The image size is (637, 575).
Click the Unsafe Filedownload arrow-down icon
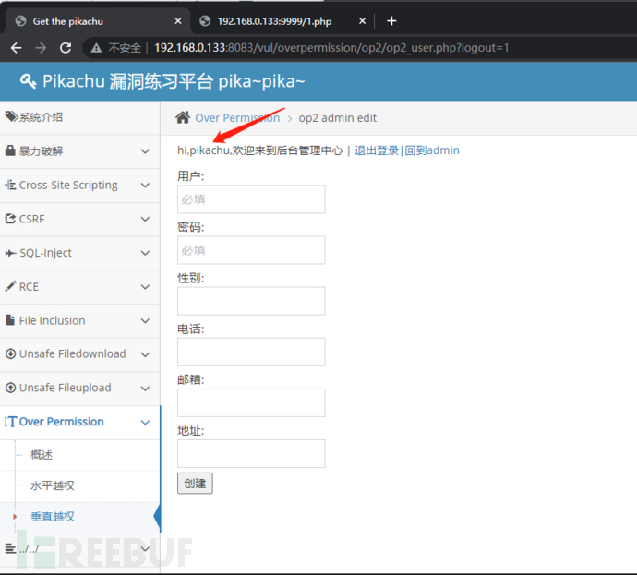tap(10, 353)
